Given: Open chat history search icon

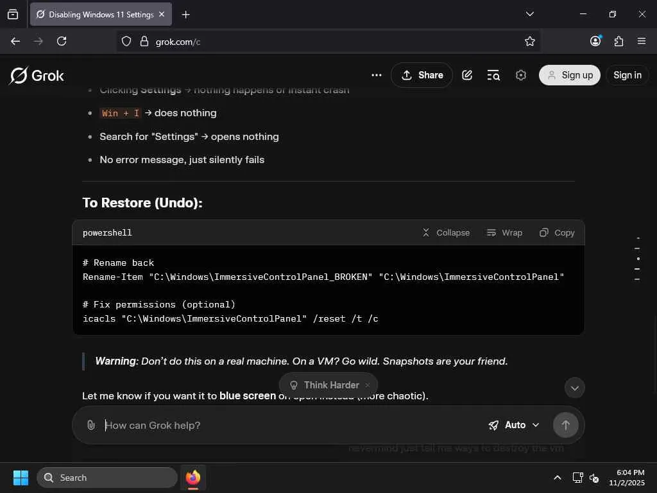Looking at the screenshot, I should coord(493,75).
